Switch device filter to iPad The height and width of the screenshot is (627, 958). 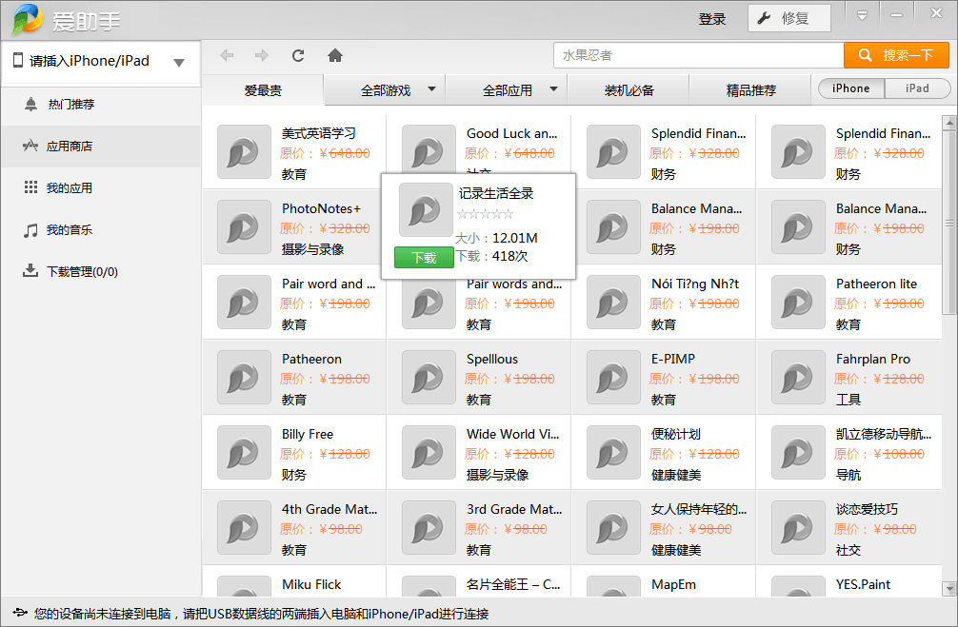[x=917, y=88]
